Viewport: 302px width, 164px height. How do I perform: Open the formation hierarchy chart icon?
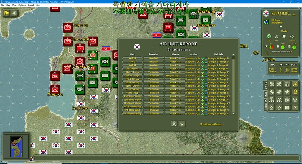tap(272, 100)
